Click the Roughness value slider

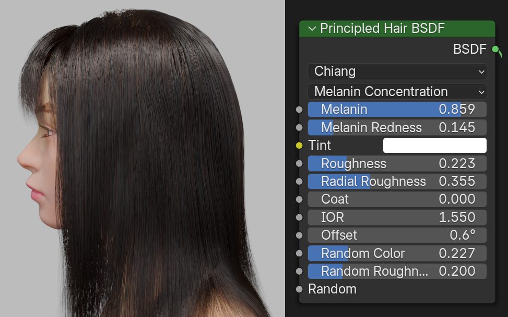(397, 163)
